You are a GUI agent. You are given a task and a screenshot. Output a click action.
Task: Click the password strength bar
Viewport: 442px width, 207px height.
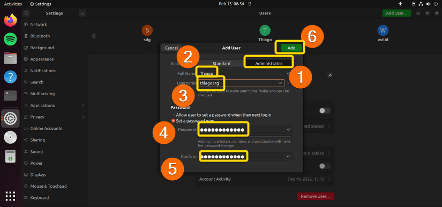coord(245,136)
